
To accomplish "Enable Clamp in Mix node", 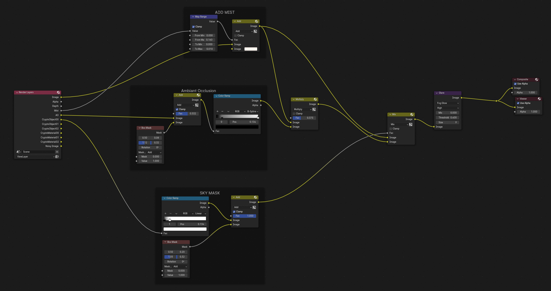I will pos(391,129).
